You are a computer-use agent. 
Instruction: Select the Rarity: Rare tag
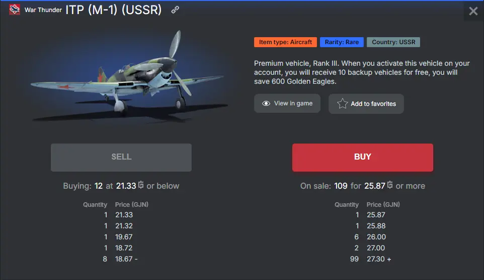(342, 42)
